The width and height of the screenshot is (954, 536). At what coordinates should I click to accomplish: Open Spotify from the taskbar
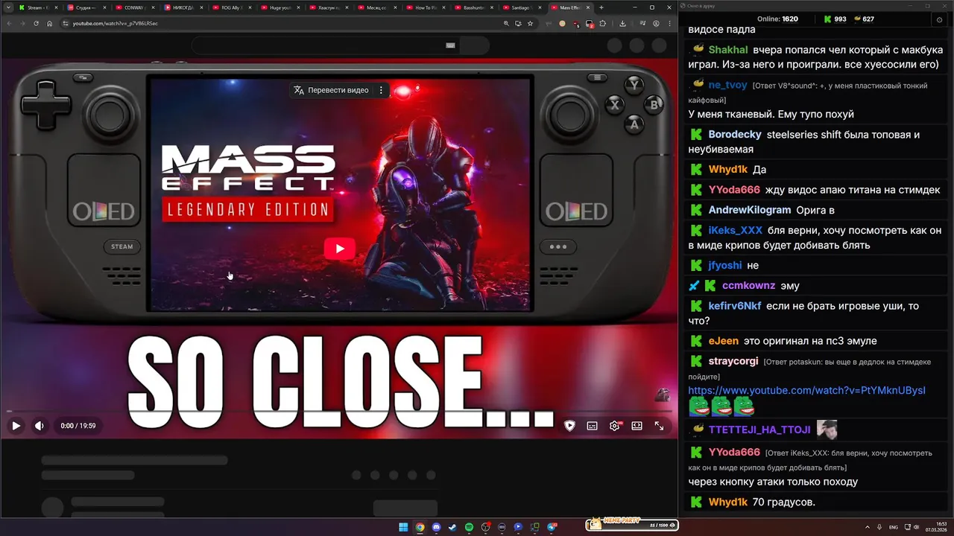click(469, 527)
